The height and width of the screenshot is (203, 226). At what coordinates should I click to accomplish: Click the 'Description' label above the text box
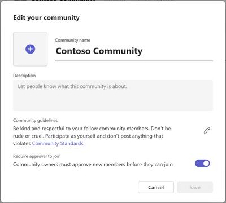click(24, 76)
